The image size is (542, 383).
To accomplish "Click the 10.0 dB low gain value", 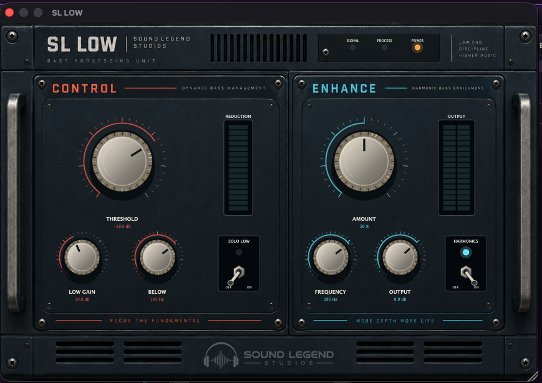I will pos(82,299).
